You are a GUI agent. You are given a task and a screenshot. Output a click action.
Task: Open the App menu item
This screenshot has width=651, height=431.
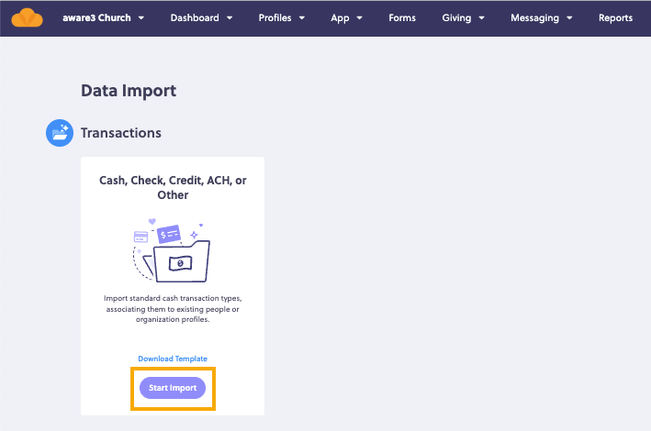click(340, 18)
